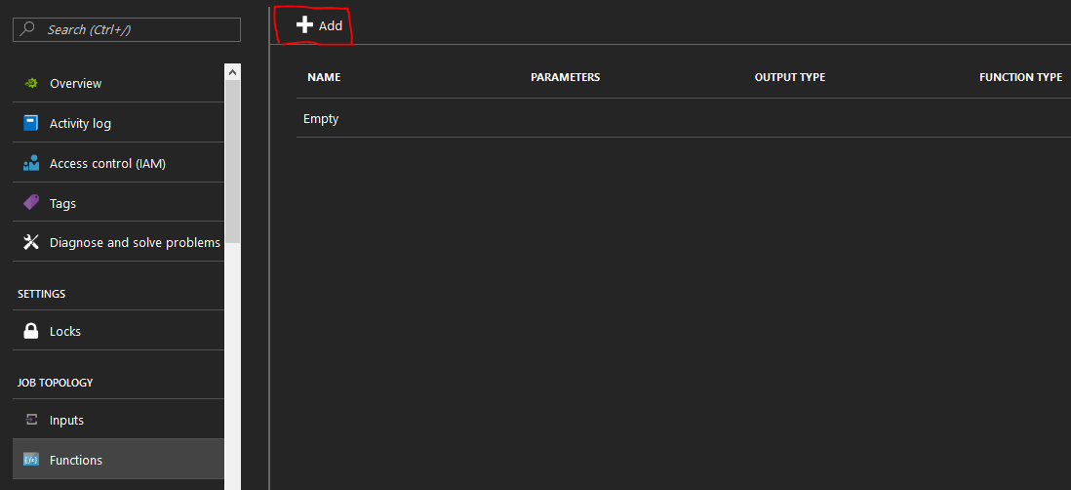
Task: Click the SETTINGS section heading
Action: point(42,294)
